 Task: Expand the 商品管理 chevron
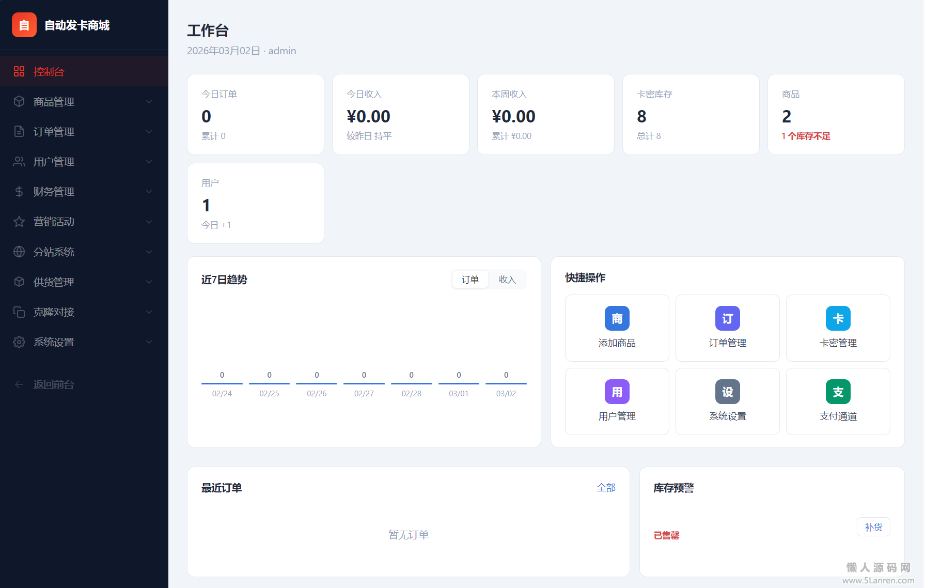[x=149, y=102]
